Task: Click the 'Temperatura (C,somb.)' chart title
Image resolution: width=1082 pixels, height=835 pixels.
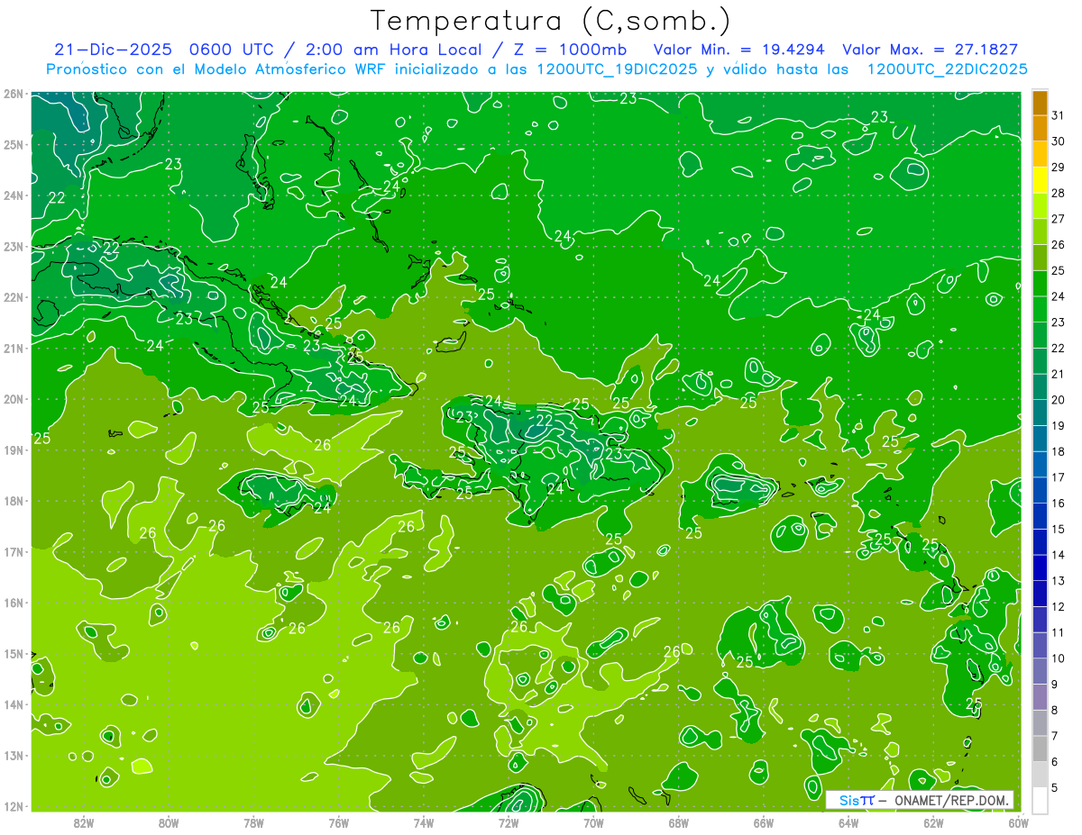Action: (x=551, y=20)
